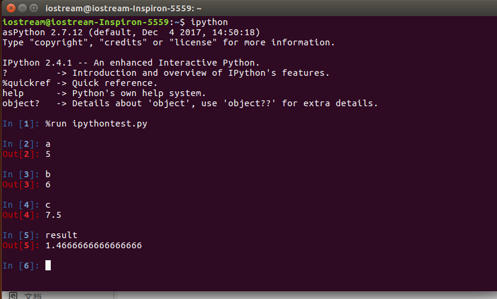The image size is (497, 299).
Task: Click the terminal title bar text
Action: (x=123, y=8)
